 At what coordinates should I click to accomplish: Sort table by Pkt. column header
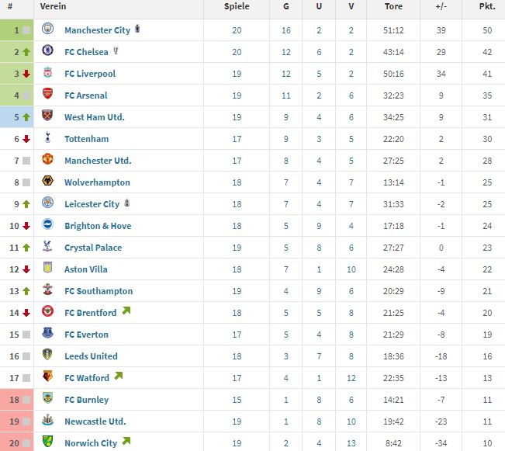coord(487,6)
